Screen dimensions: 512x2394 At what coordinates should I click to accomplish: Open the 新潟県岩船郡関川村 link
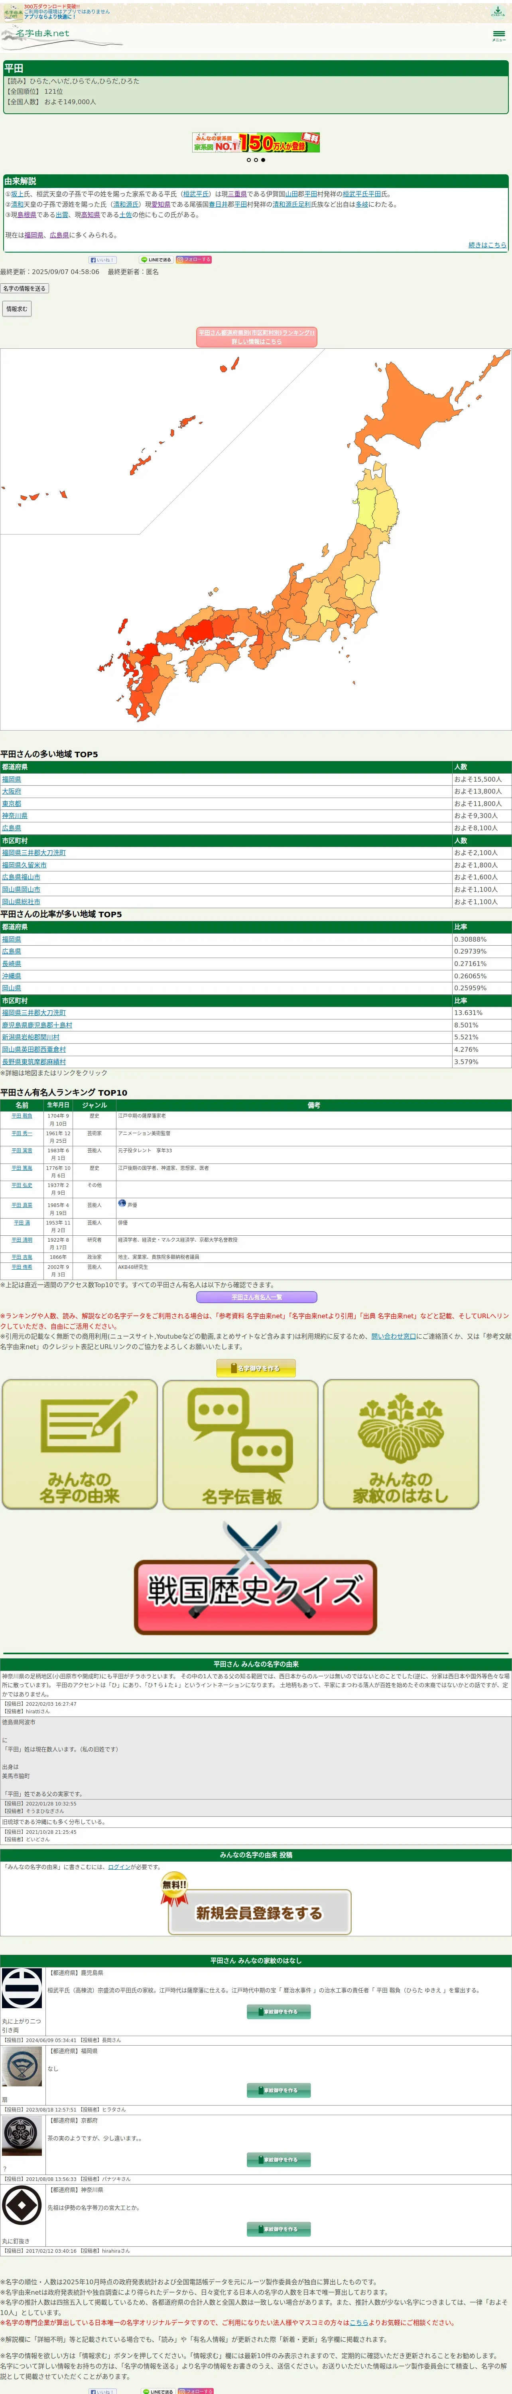[x=31, y=1037]
